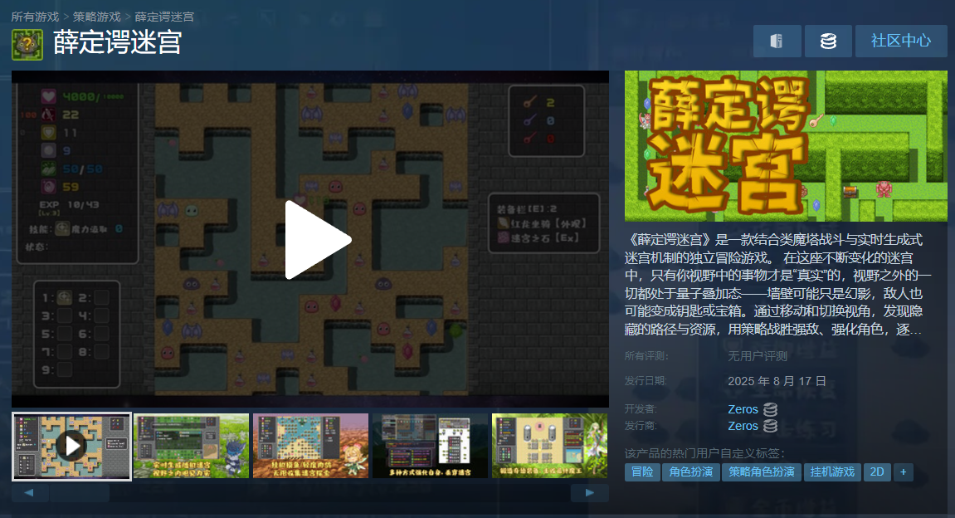The image size is (955, 518).
Task: Click the database icon next to developer Zeros
Action: (x=771, y=409)
